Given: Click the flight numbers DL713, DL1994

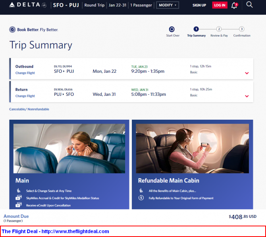Looking at the screenshot, I should click(x=63, y=66).
